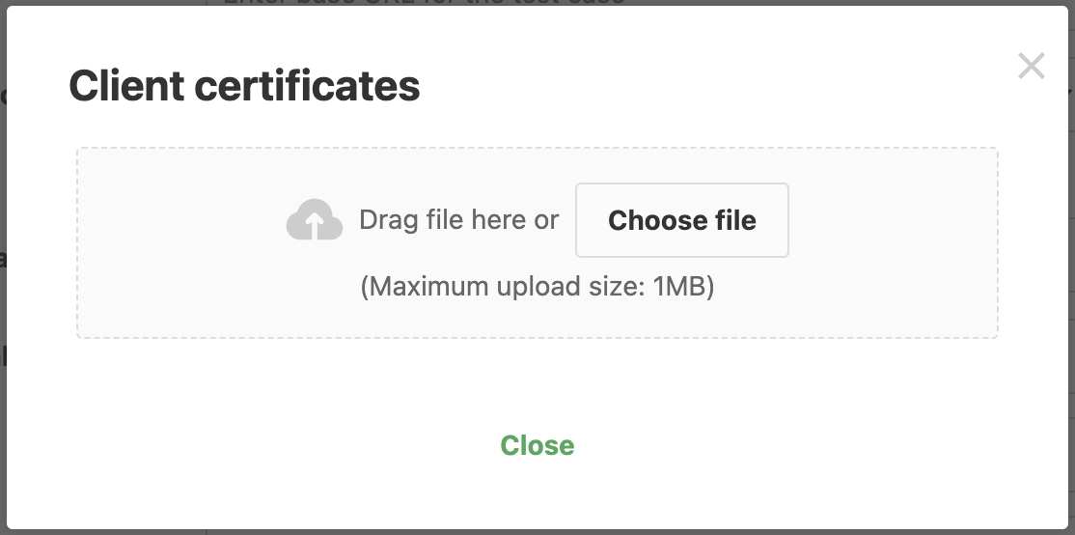Click the "Drag file here or" label

pos(458,220)
